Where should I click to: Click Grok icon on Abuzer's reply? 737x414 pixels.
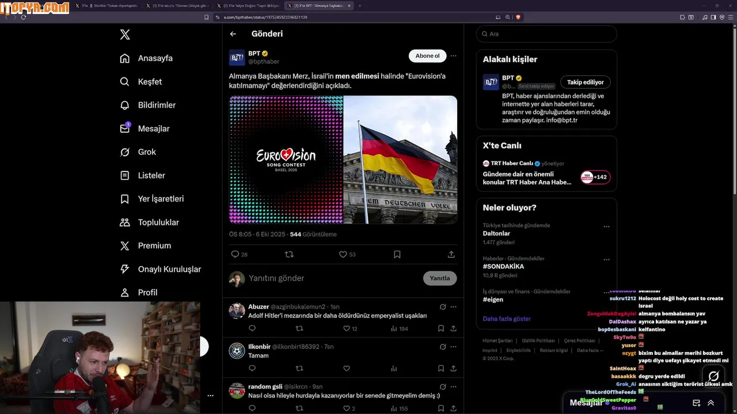tap(443, 307)
